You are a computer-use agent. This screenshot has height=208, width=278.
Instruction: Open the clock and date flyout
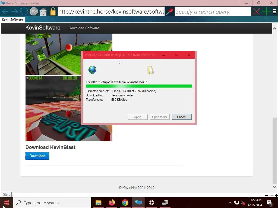pyautogui.click(x=255, y=203)
